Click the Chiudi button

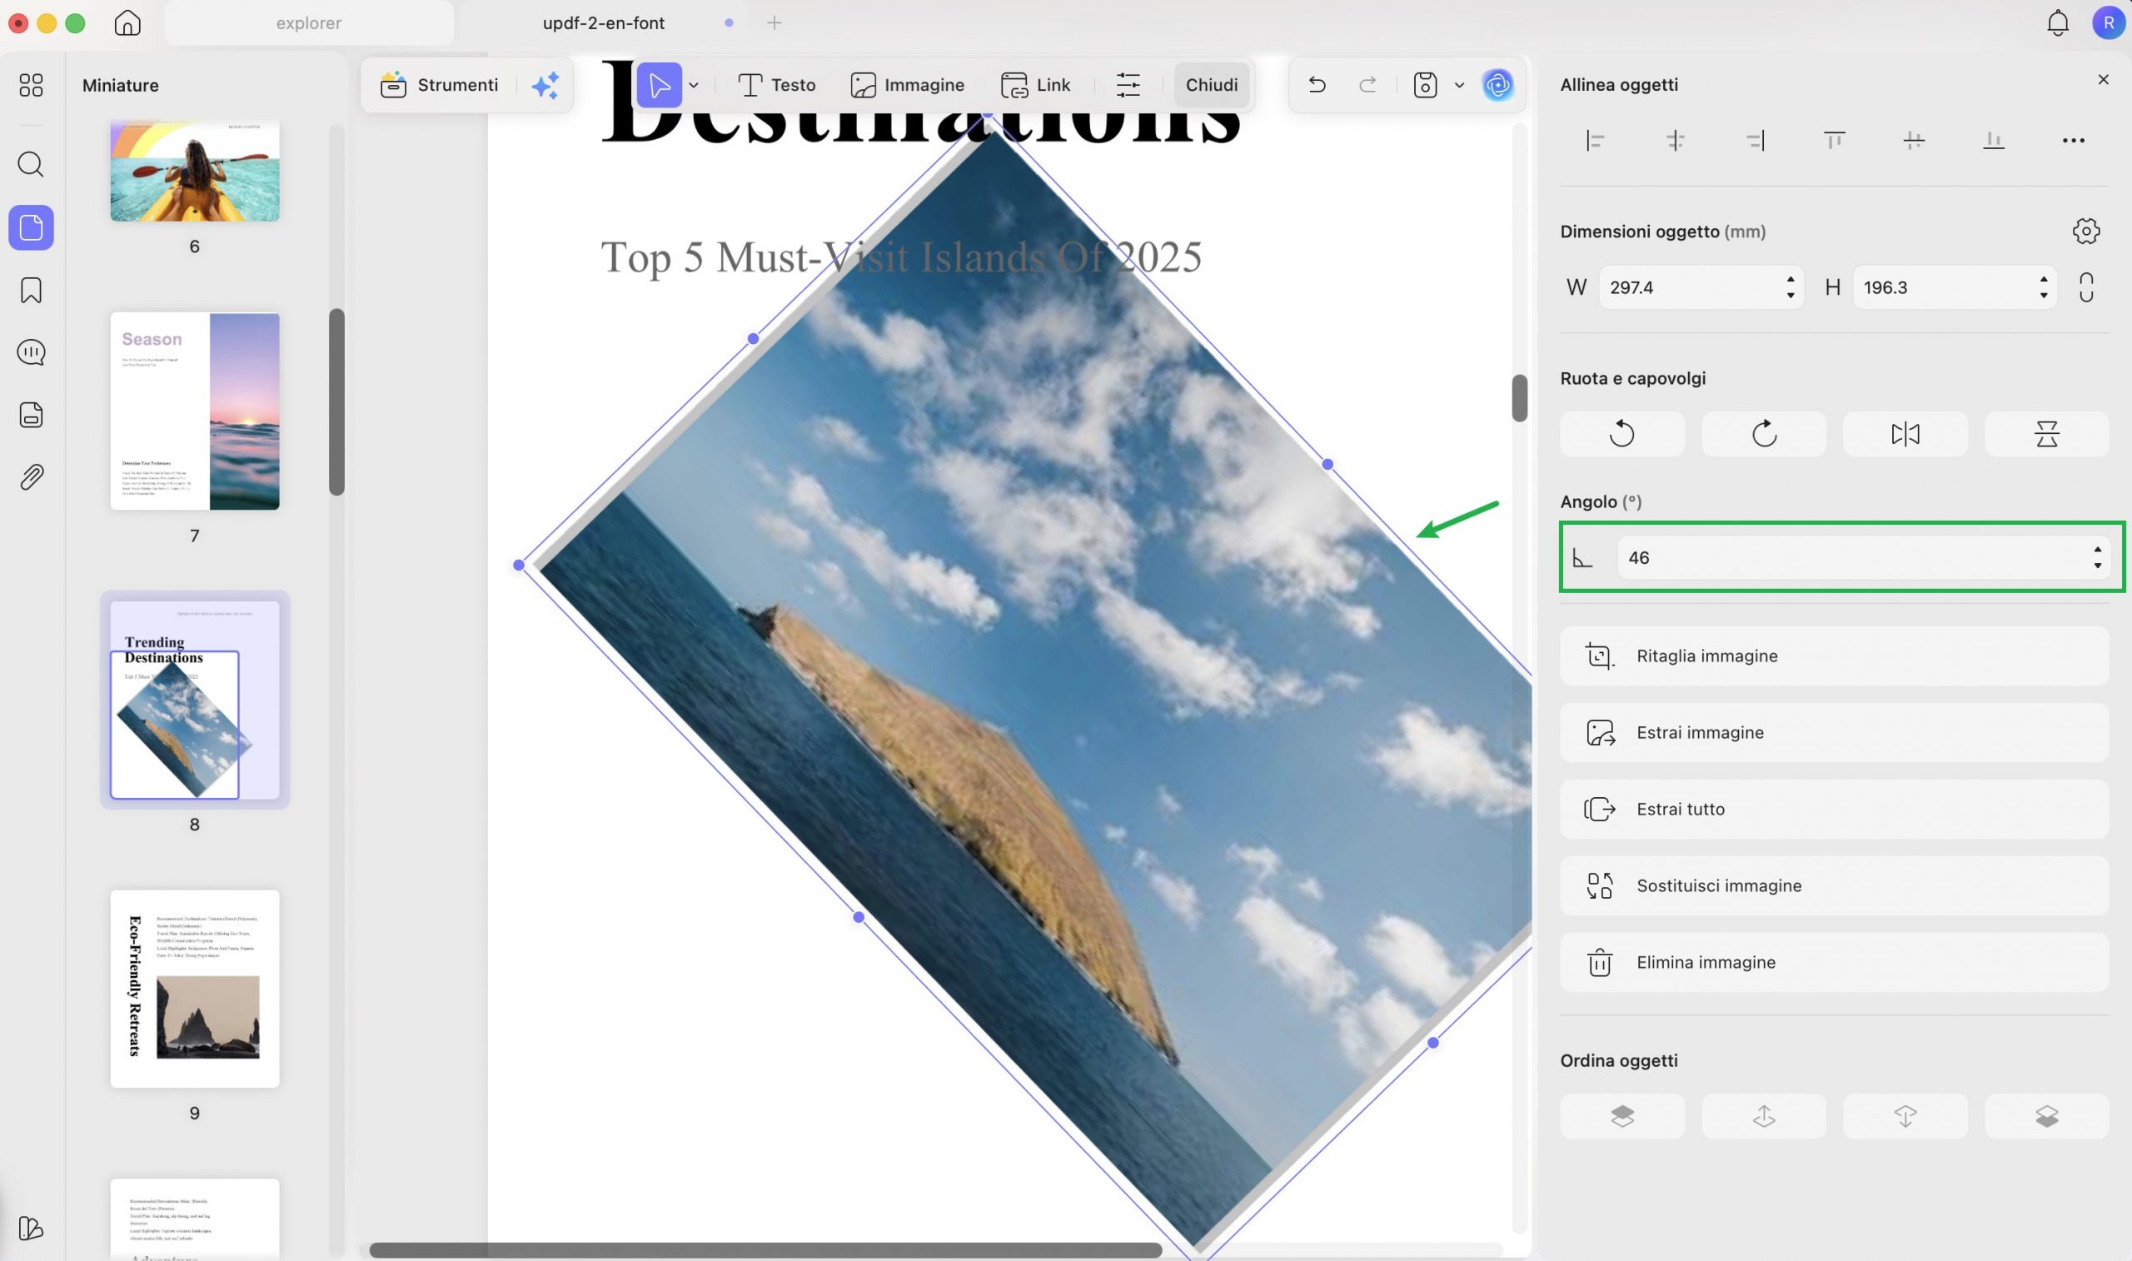(x=1211, y=85)
